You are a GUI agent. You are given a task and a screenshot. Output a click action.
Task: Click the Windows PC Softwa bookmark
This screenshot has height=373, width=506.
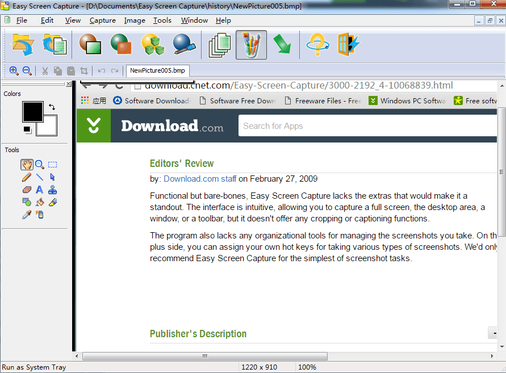(x=407, y=100)
